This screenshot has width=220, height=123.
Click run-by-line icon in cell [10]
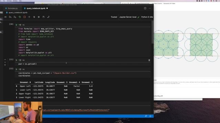[x=20, y=25]
